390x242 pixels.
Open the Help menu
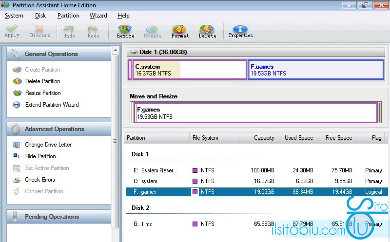pyautogui.click(x=123, y=16)
